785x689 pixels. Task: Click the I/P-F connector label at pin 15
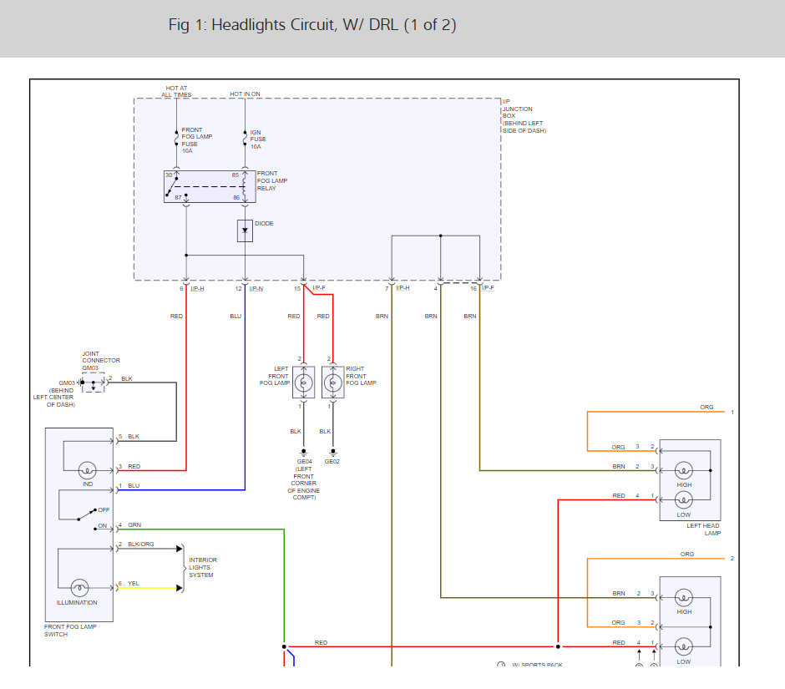pyautogui.click(x=319, y=288)
